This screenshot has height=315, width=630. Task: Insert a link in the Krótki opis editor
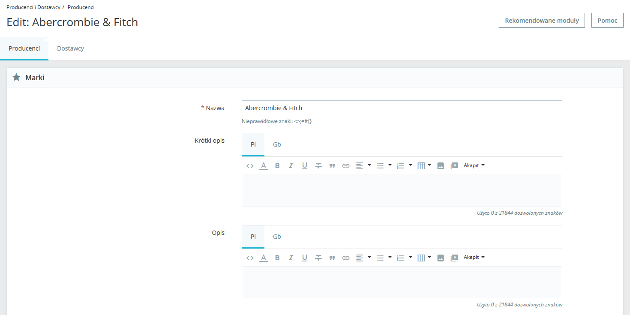pyautogui.click(x=345, y=165)
